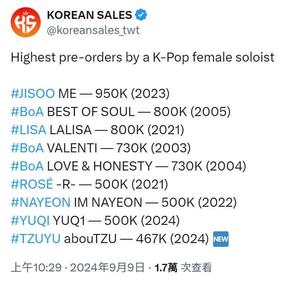
Task: Click the 次查看 views label
Action: (x=197, y=268)
